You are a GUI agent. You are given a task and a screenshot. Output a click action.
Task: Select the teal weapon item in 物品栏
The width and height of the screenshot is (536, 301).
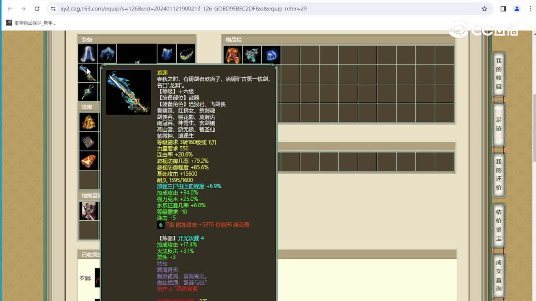pos(252,55)
